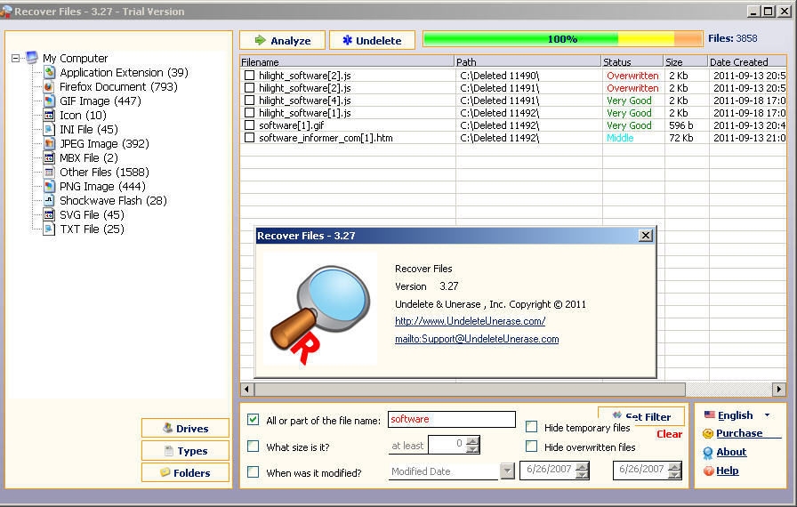
Task: Click the Shockwave Flash type icon
Action: coord(49,200)
